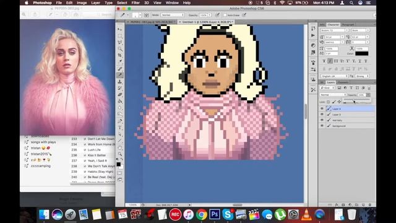Uncheck the Lush Life song checkbox
The height and width of the screenshot is (223, 396).
(x=85, y=150)
